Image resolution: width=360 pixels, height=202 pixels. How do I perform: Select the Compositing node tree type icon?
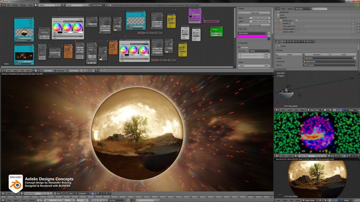36,70
